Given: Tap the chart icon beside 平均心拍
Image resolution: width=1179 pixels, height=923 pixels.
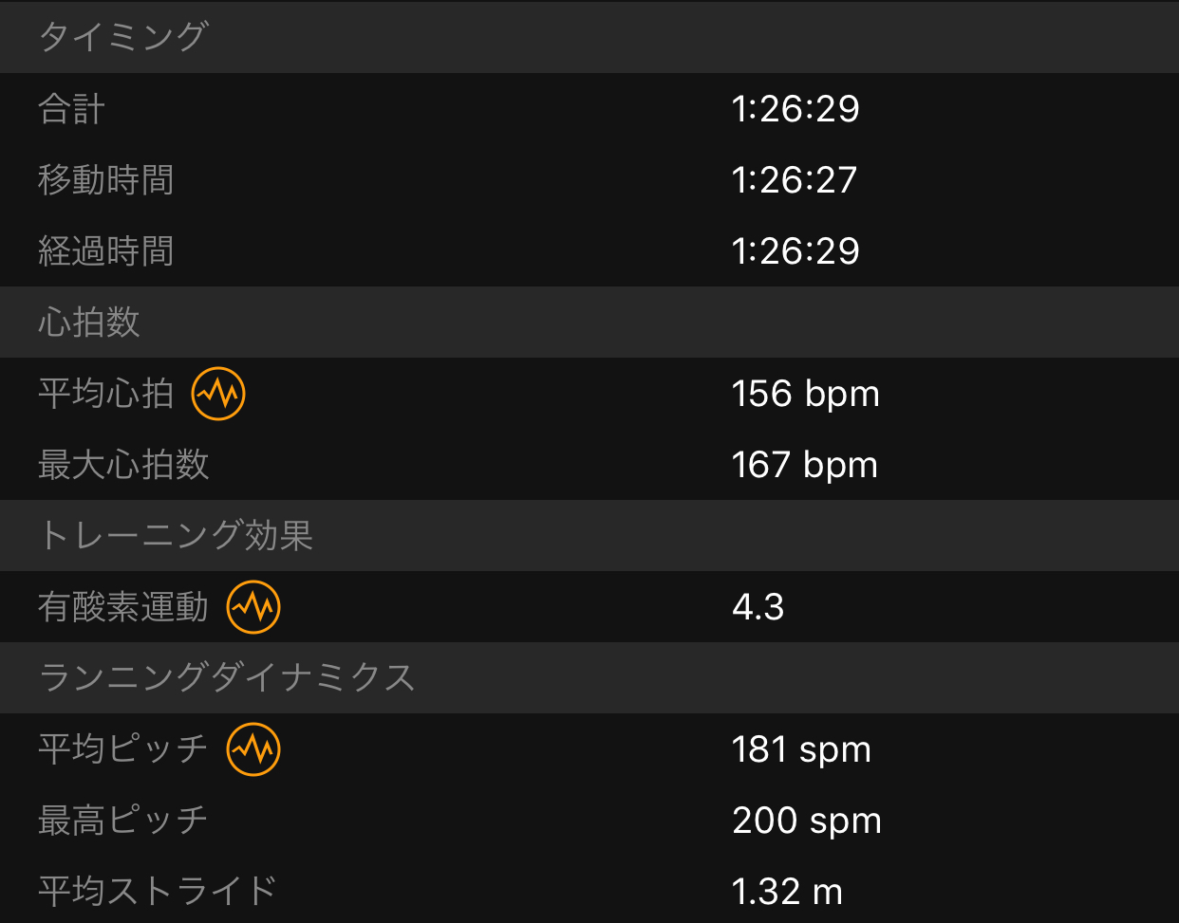Looking at the screenshot, I should (218, 394).
